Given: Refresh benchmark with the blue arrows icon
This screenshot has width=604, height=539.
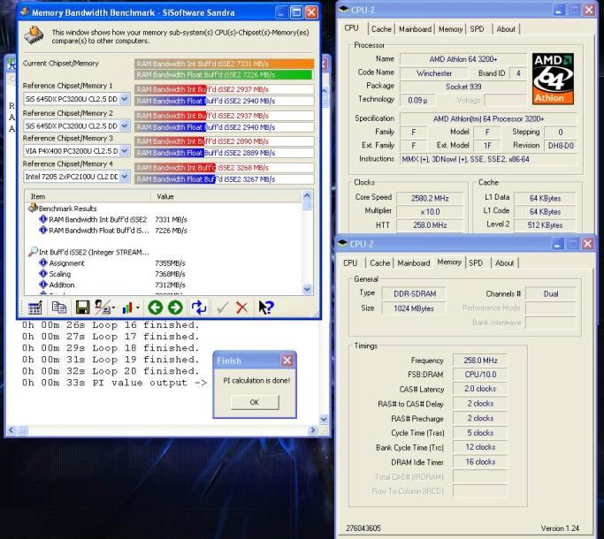Looking at the screenshot, I should [199, 307].
